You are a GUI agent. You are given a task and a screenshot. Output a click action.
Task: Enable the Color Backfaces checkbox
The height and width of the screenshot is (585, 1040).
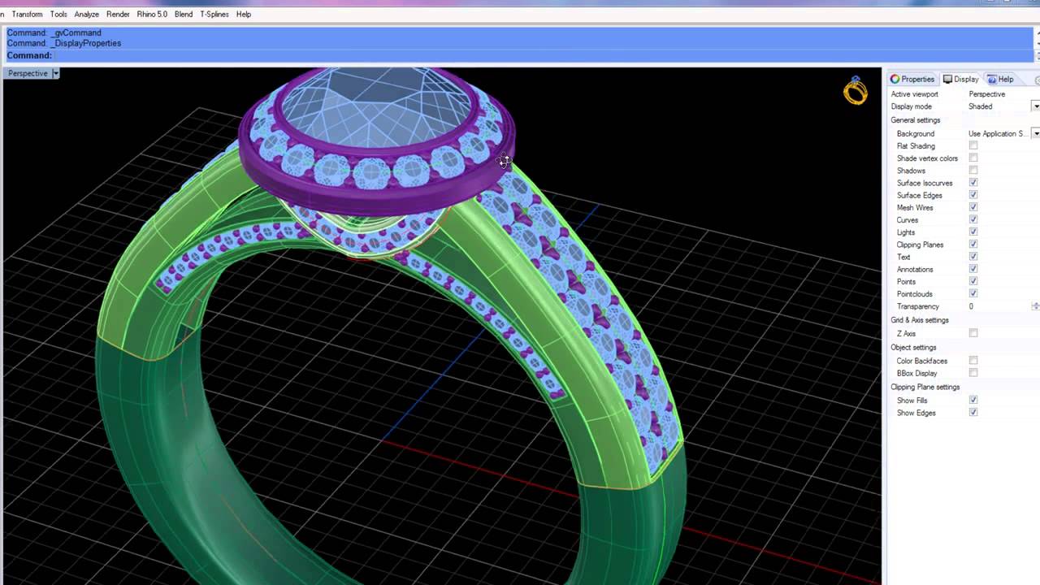point(973,360)
